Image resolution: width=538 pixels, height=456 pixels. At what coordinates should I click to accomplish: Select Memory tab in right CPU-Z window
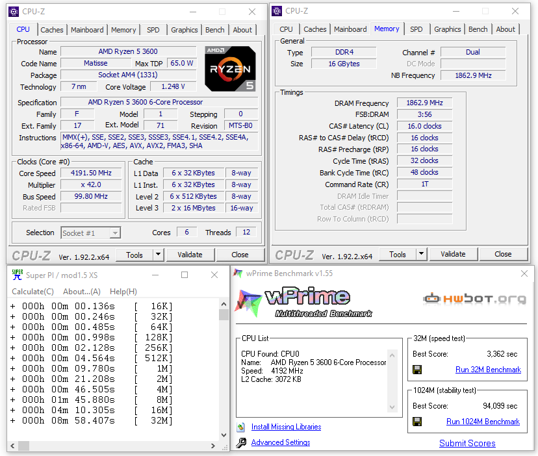point(387,29)
